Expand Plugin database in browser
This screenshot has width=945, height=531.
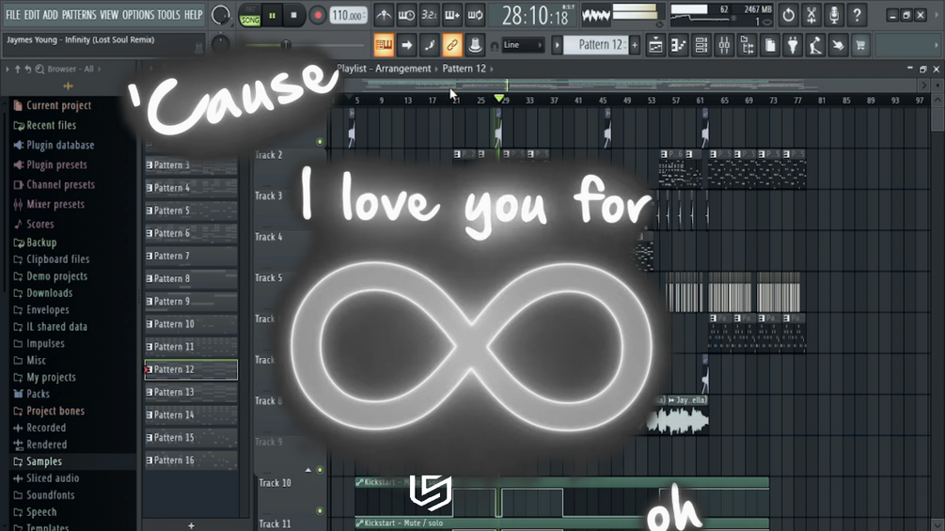tap(54, 145)
